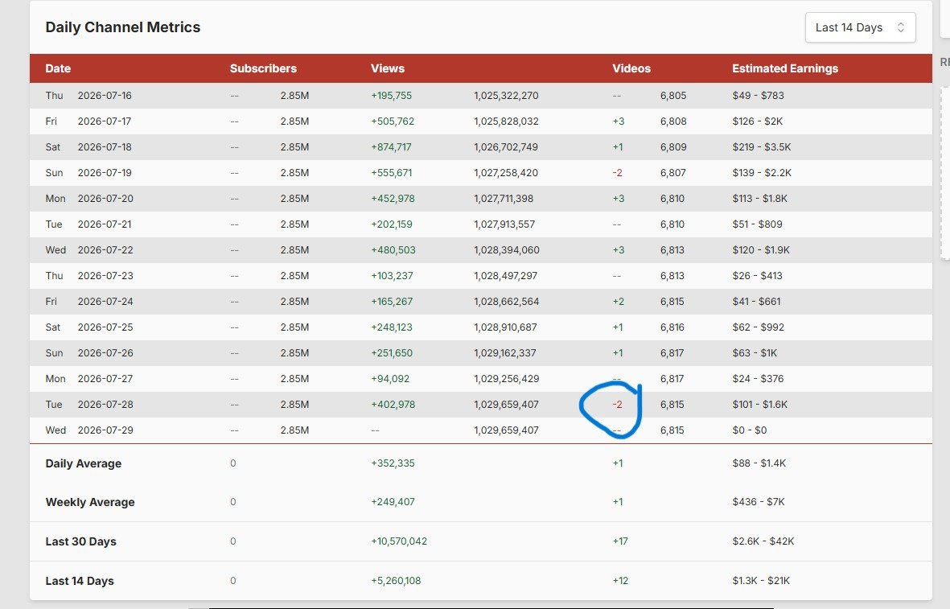
Task: Click the Last 30 Days row label
Action: tap(80, 541)
